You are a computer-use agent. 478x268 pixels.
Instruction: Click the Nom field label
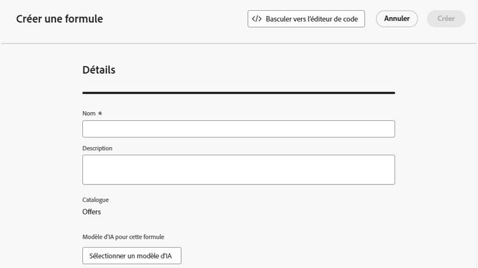89,113
